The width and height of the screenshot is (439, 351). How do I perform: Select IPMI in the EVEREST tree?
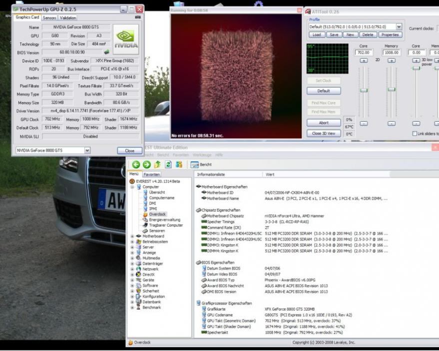coord(153,209)
